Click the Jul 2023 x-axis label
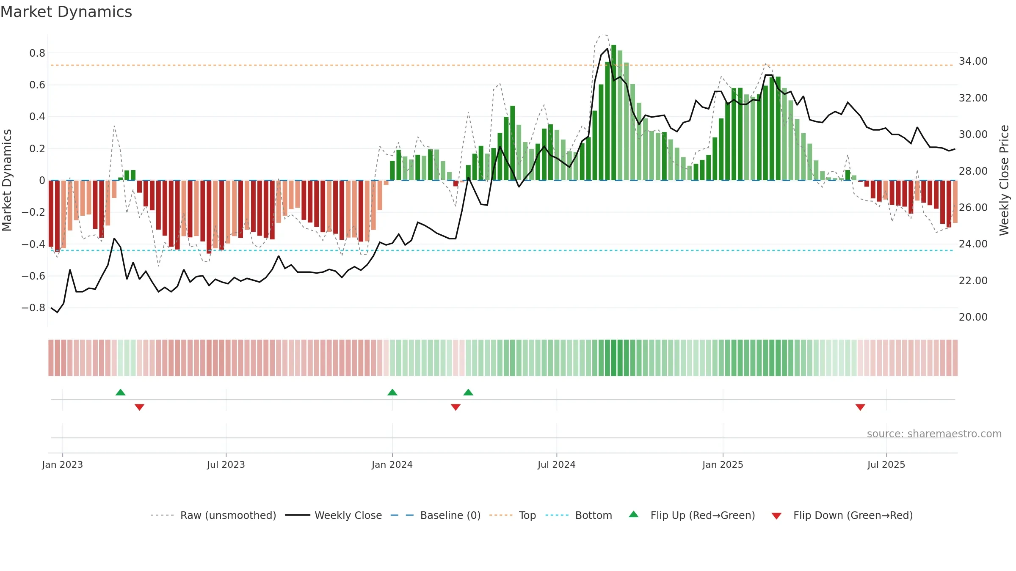Screen dimensions: 1016x571 coord(226,464)
